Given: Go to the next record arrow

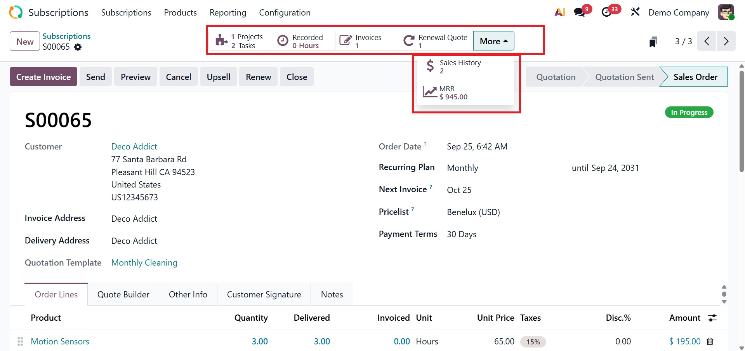Looking at the screenshot, I should point(726,41).
